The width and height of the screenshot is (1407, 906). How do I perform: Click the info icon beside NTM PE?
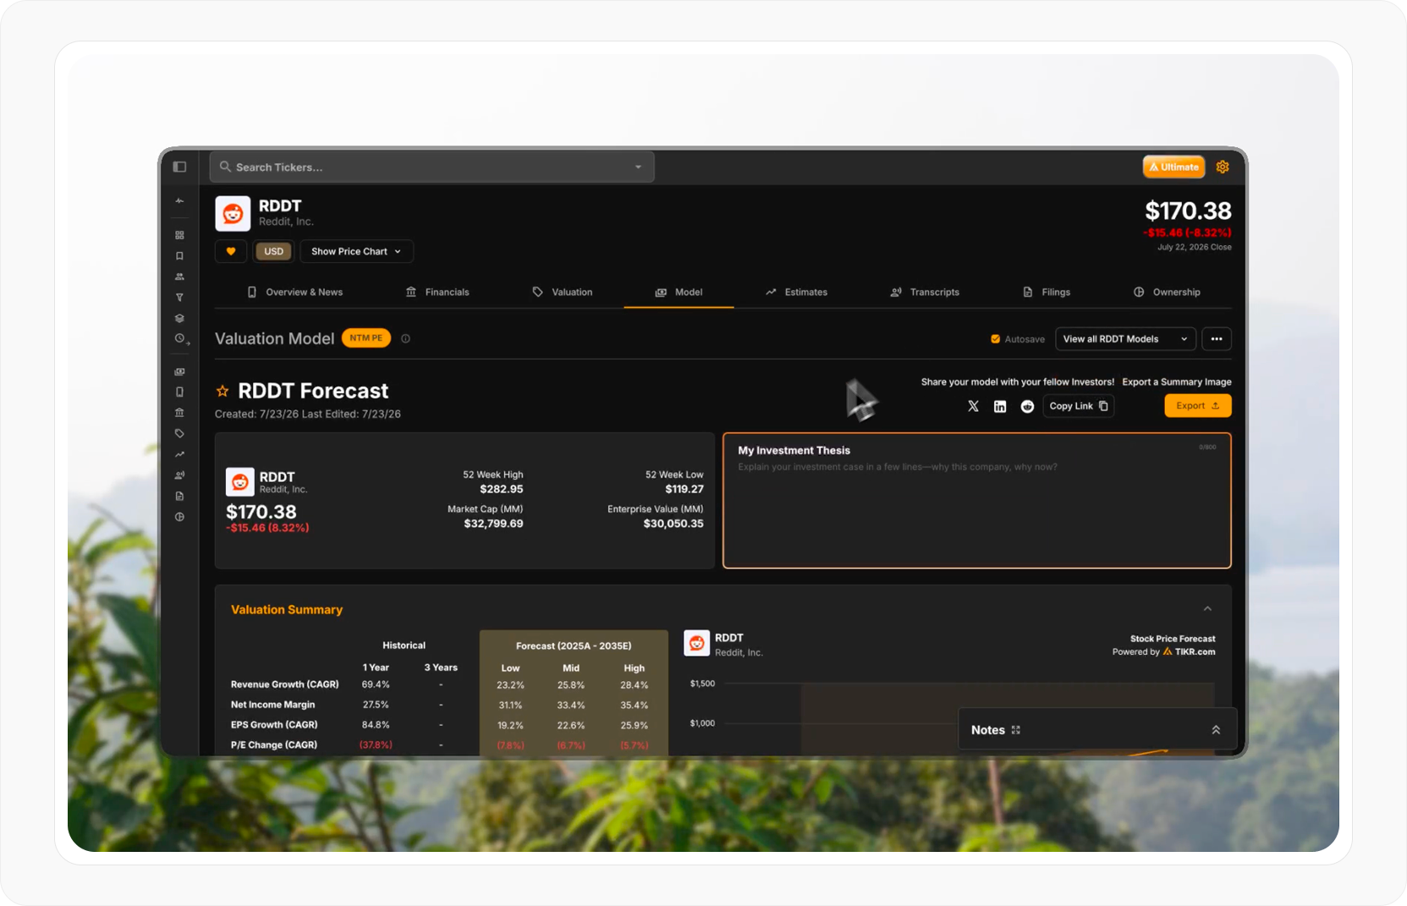coord(405,338)
